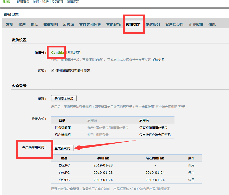Switch to the 常规 settings tab
This screenshot has height=195, width=229.
tap(10, 25)
